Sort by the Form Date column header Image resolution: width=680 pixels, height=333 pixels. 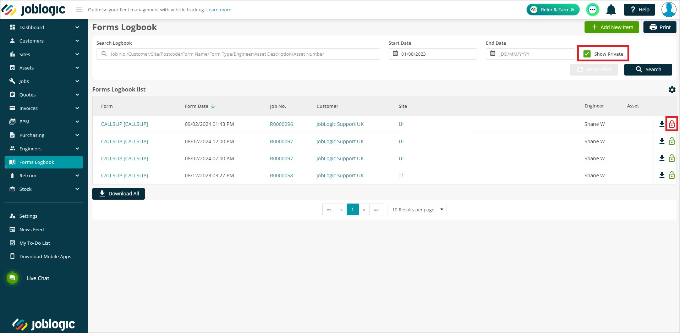point(200,106)
